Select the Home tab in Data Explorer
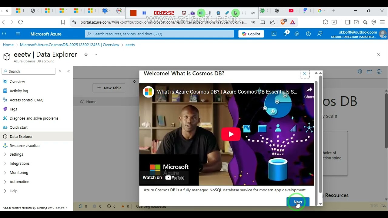Screen dimensions: 388x218 [x=88, y=102]
